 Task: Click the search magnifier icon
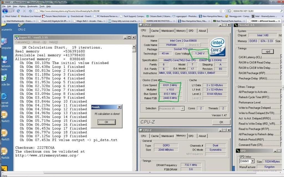pos(282,11)
